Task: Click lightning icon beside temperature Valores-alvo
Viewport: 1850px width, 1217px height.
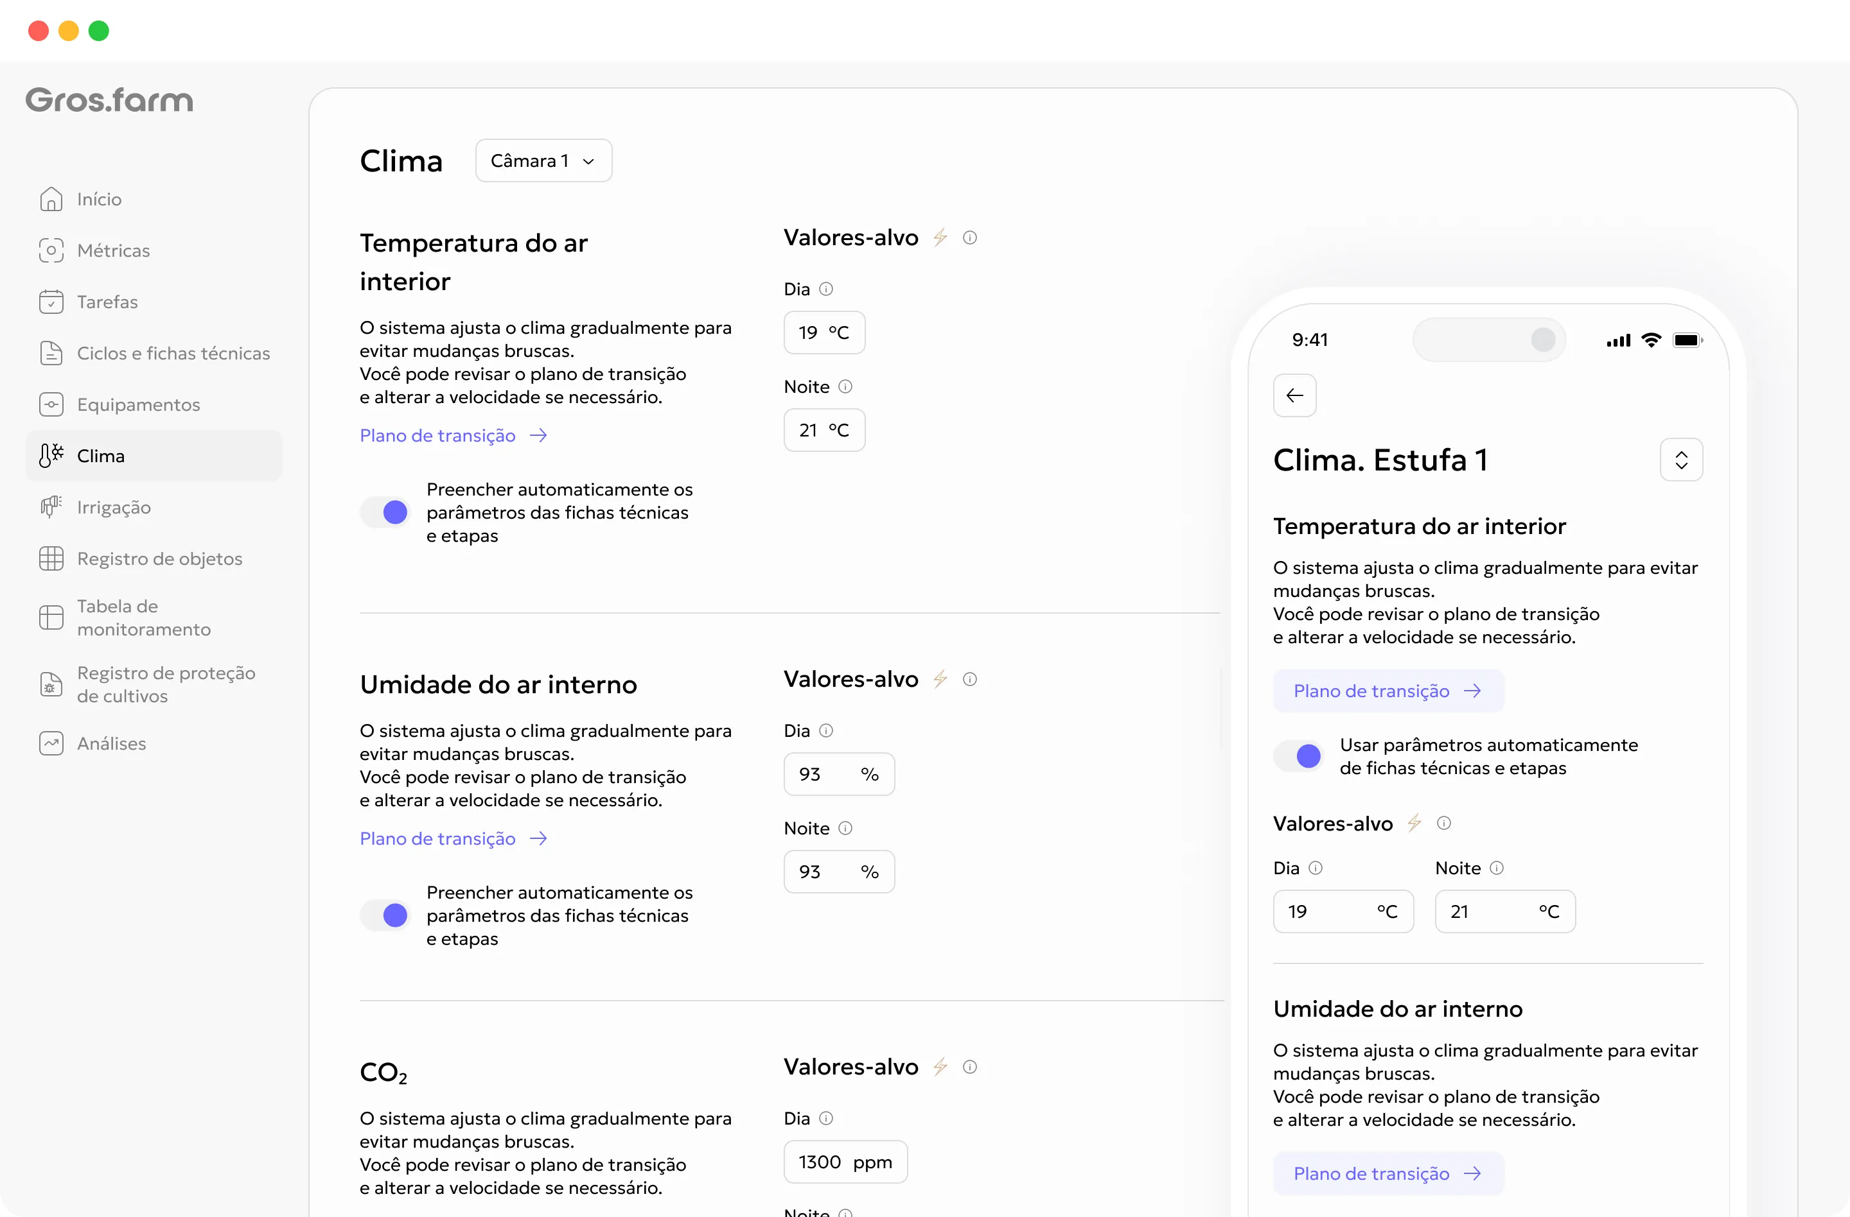Action: click(x=940, y=237)
